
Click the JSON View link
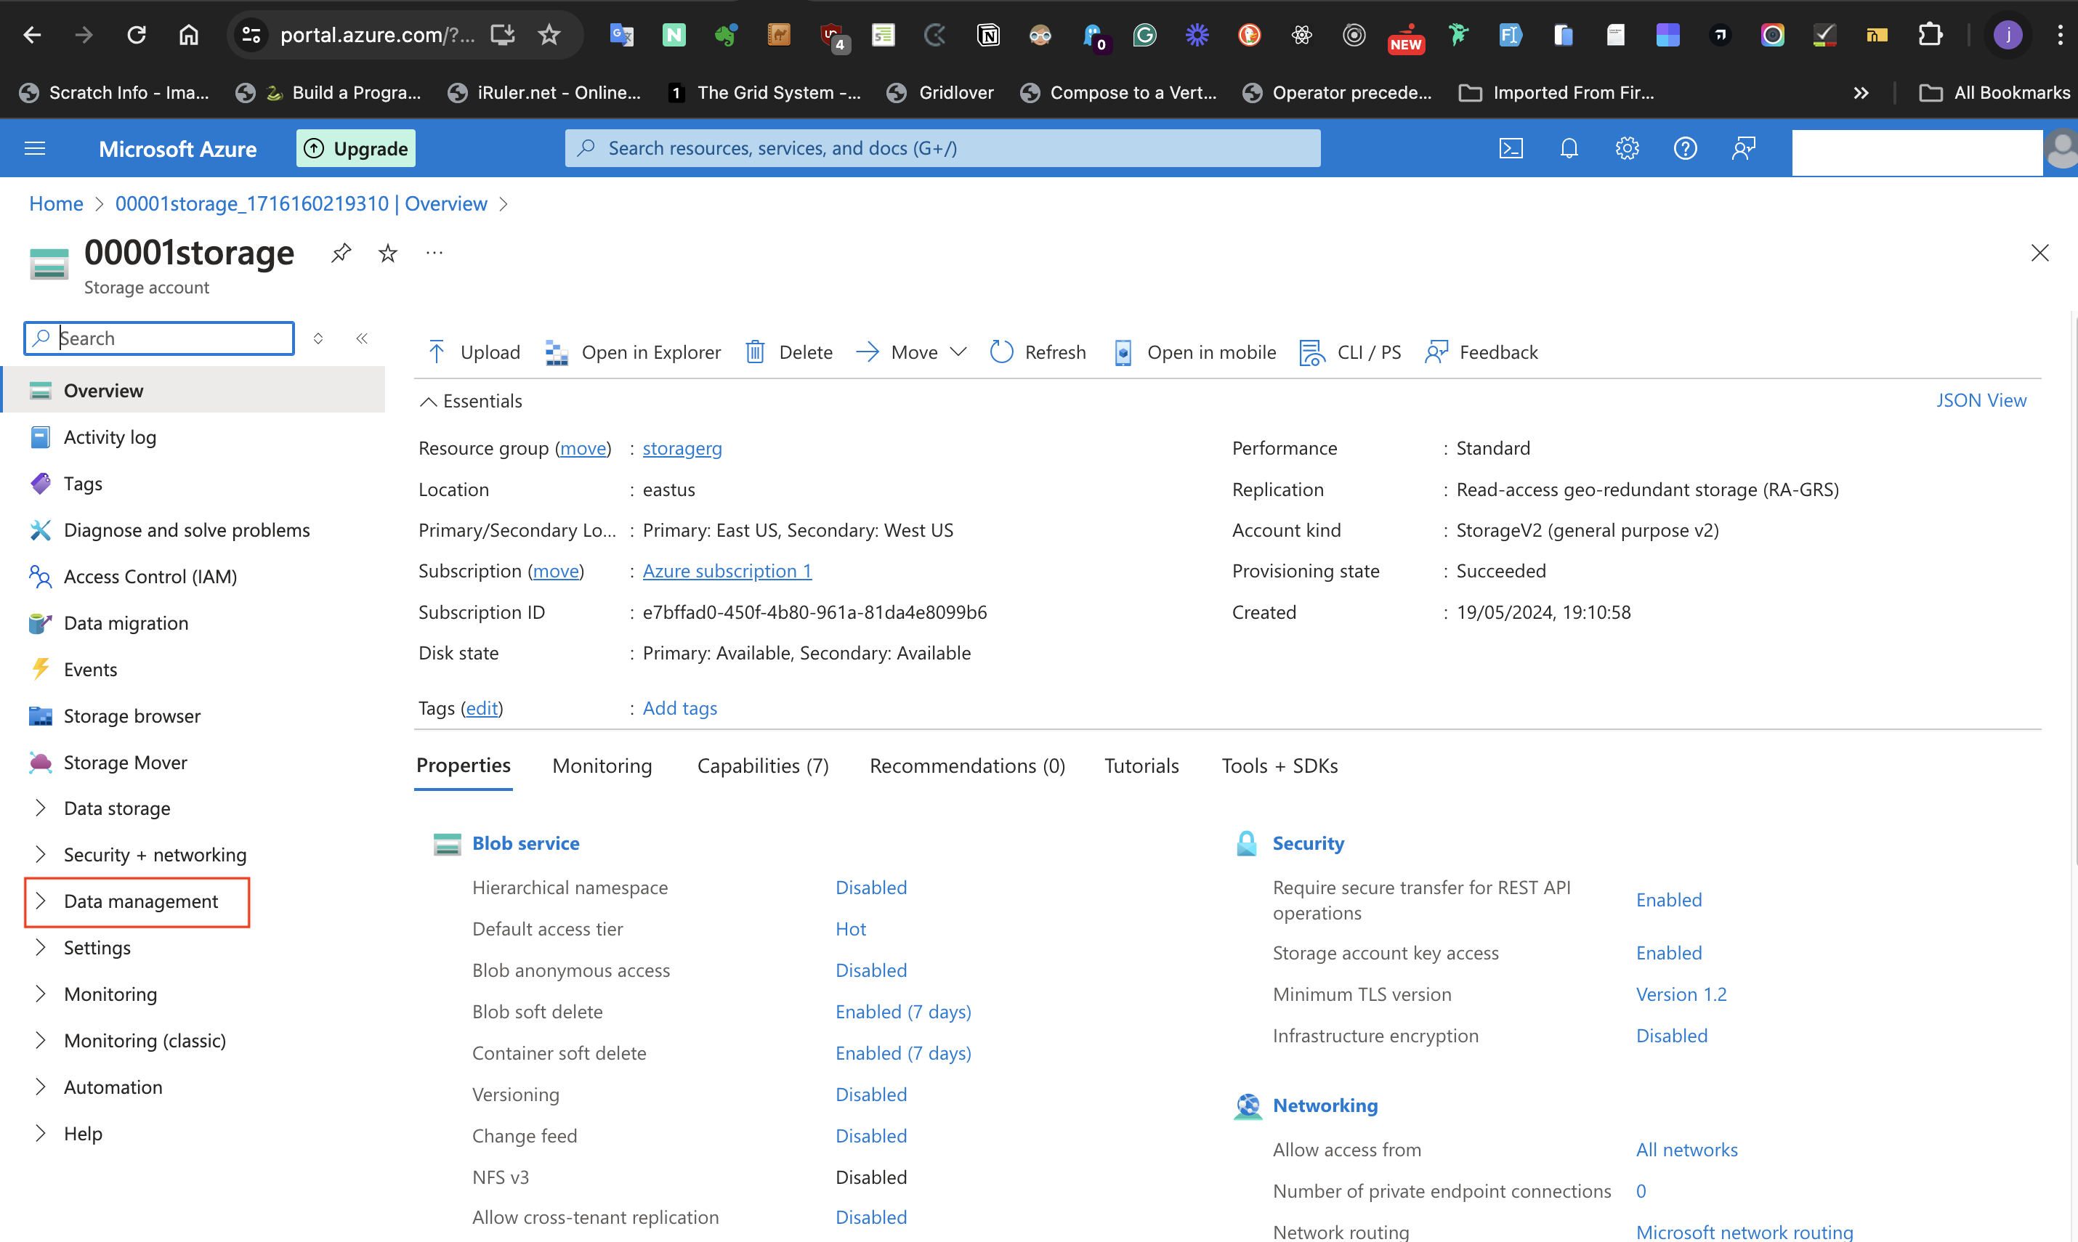pos(1981,401)
